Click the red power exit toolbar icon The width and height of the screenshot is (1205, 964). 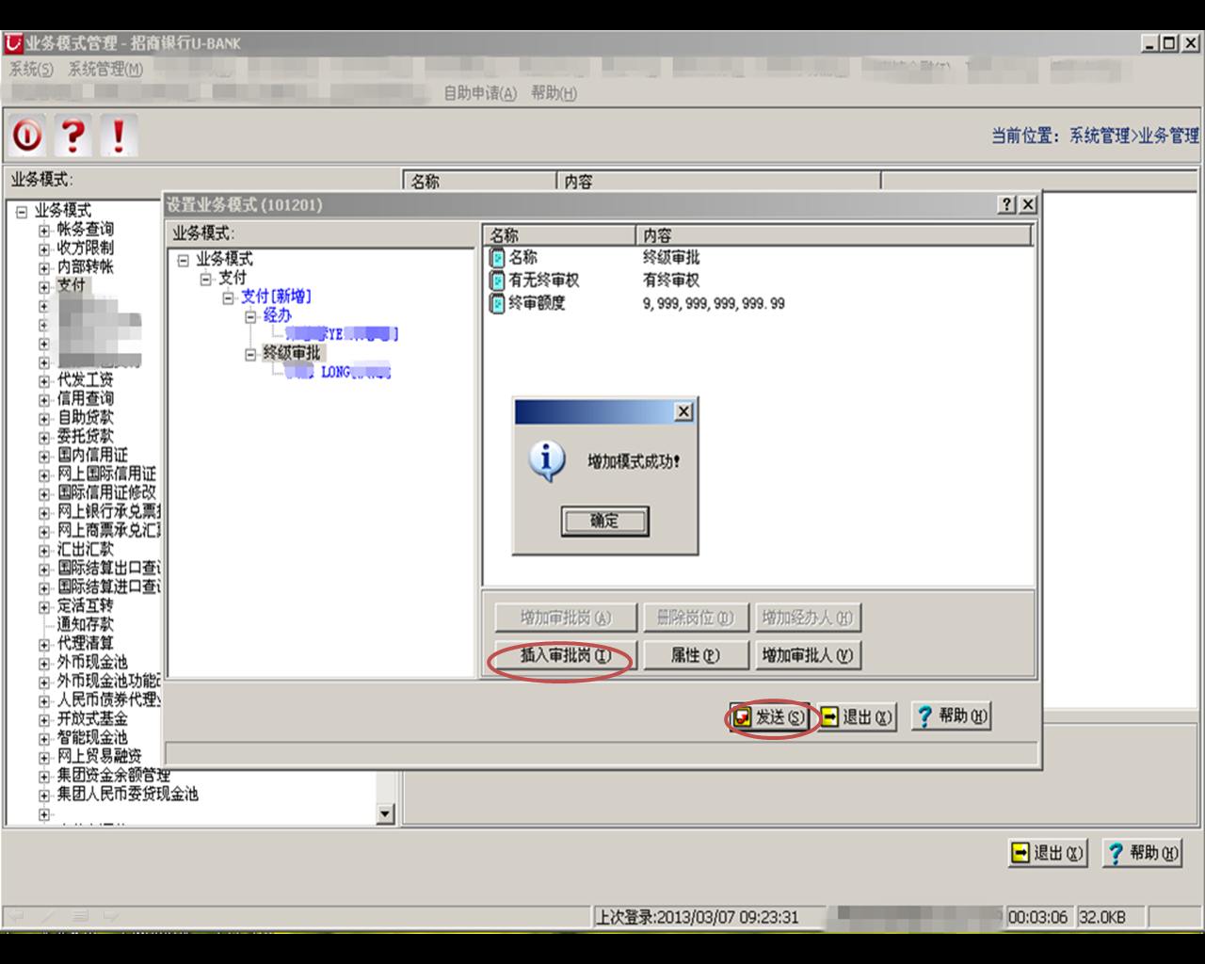pos(27,136)
